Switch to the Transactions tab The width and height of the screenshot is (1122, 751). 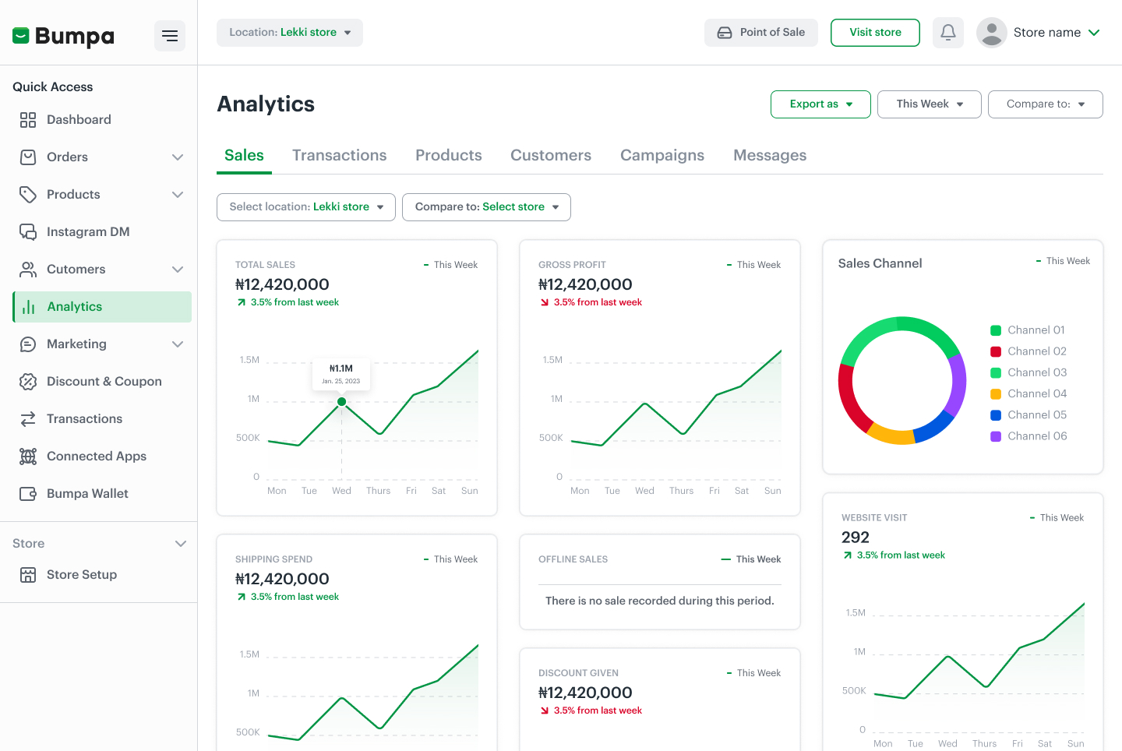(339, 156)
